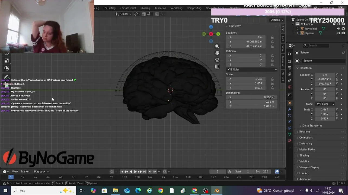Hide Sphere in viewport via eye icon
348x195 pixels.
[x=339, y=33]
